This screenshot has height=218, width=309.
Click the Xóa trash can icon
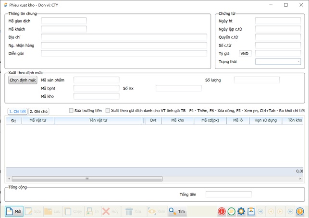(x=129, y=211)
